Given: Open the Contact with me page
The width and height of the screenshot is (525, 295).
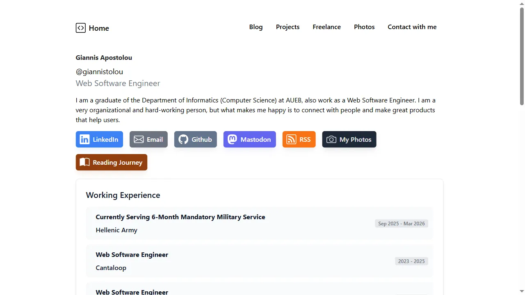Looking at the screenshot, I should (x=412, y=27).
